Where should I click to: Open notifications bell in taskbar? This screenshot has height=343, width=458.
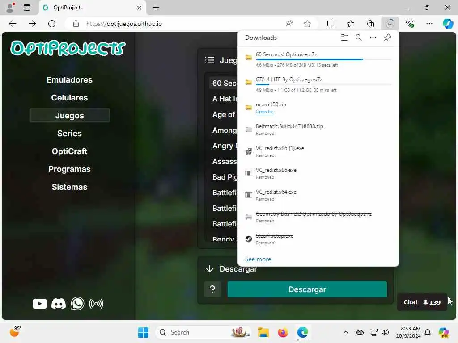[428, 332]
